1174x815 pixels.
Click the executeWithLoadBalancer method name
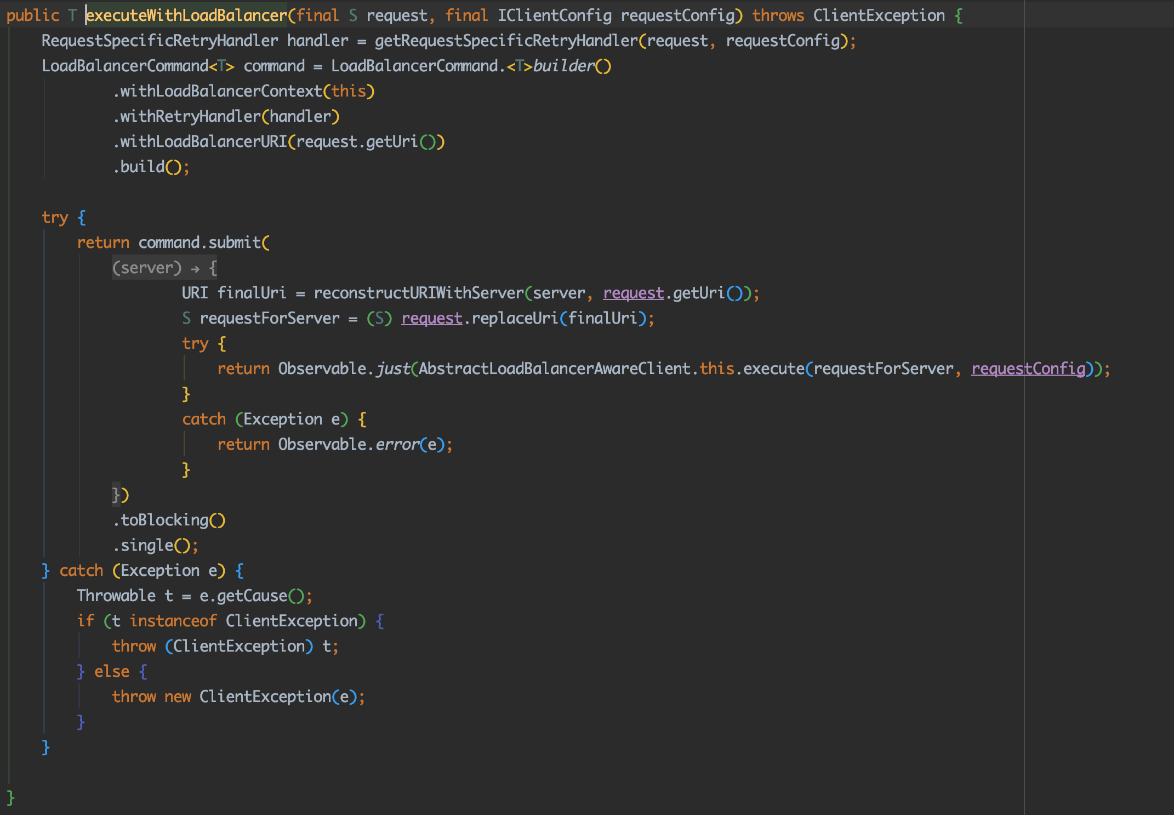click(186, 15)
